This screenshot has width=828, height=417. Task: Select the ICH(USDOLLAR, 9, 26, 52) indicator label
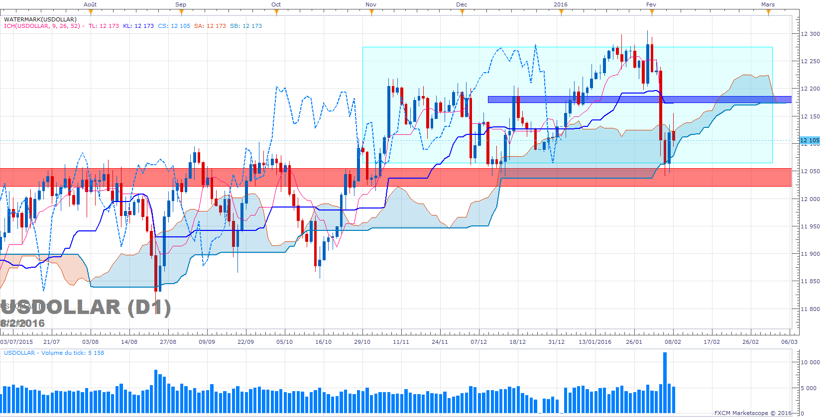coord(42,26)
